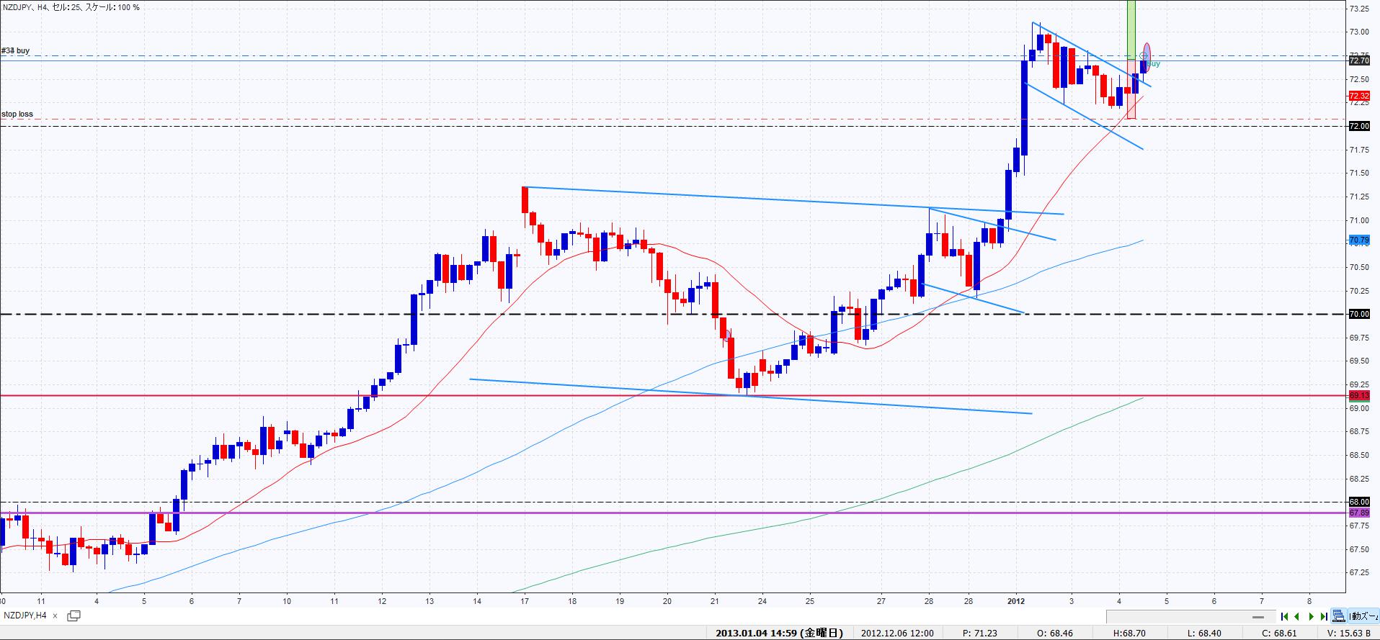The image size is (1380, 640).
Task: Click the buy order marker circle
Action: (1143, 56)
